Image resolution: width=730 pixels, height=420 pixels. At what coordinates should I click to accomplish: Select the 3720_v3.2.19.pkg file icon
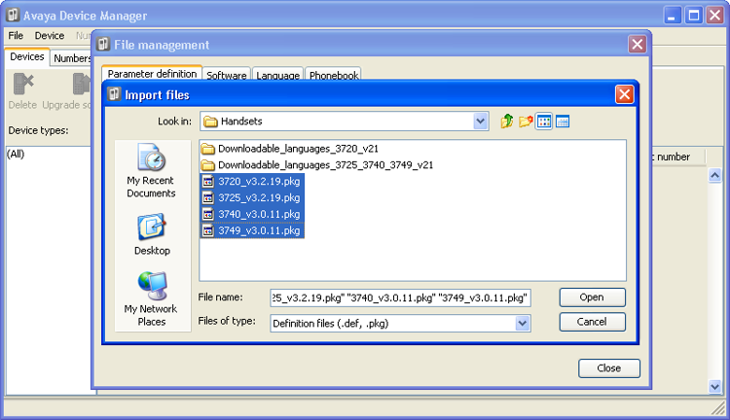coord(208,182)
